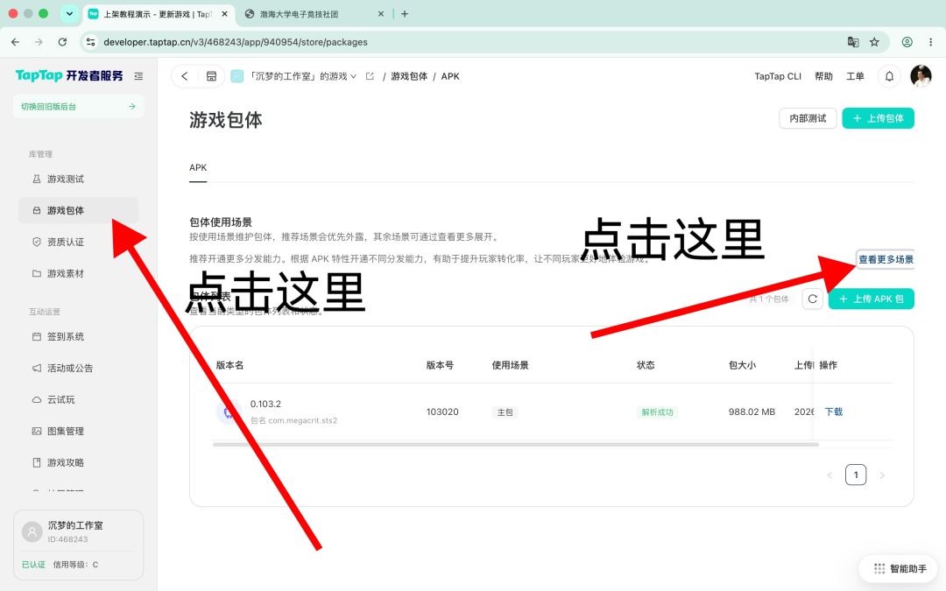Screen dimensions: 946x591
Task: Select the APK tab
Action: (x=198, y=167)
